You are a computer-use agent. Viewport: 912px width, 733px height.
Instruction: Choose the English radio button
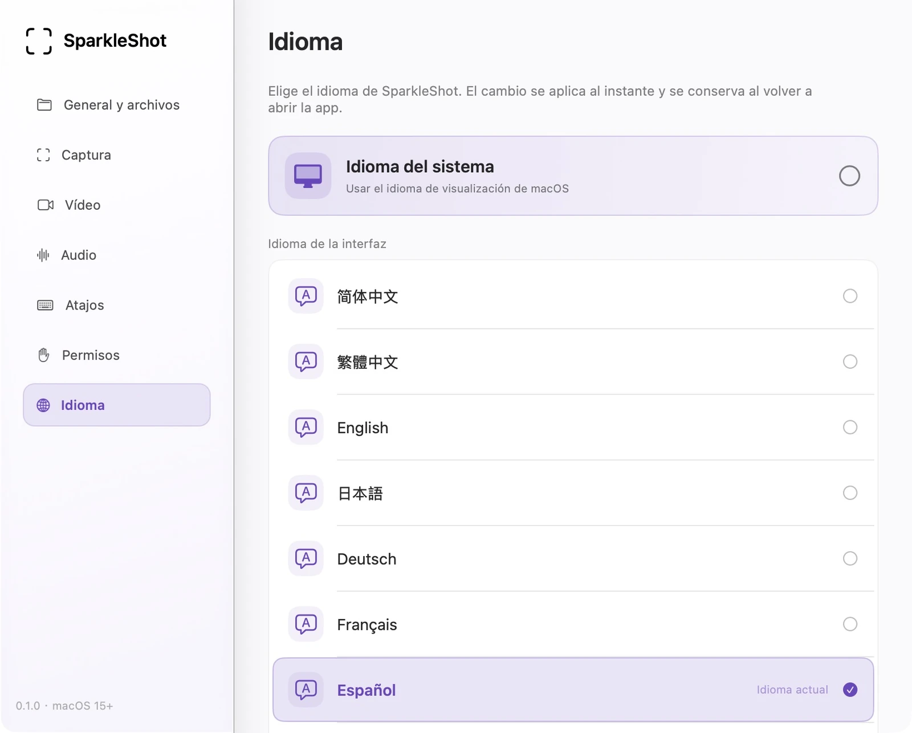(x=850, y=427)
